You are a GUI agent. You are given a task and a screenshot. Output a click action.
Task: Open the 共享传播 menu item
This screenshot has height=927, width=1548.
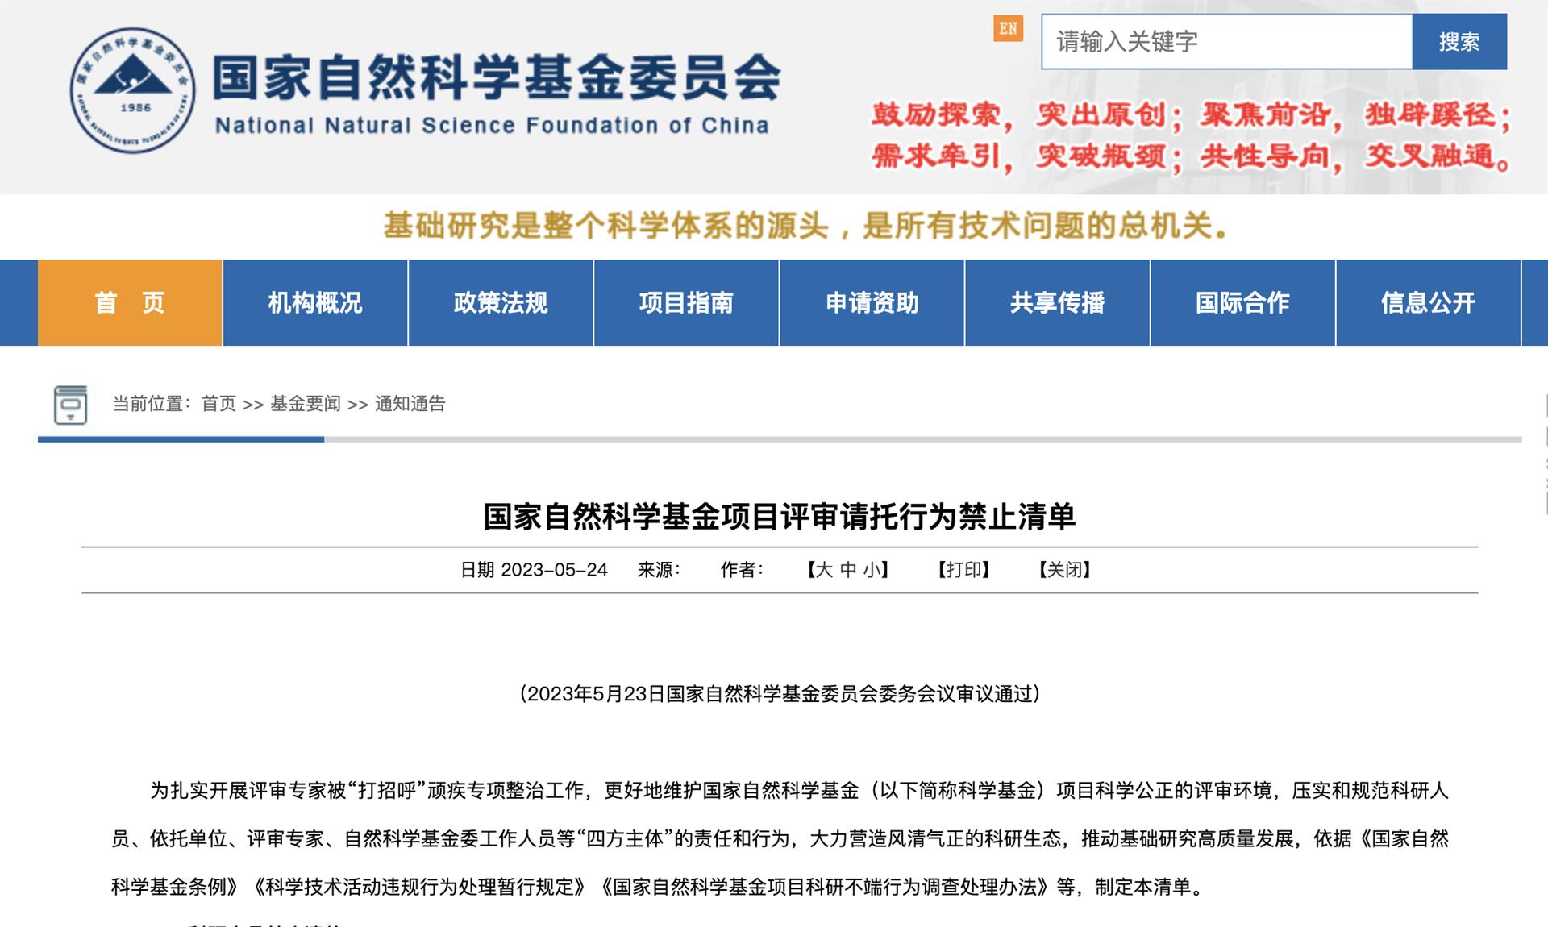tap(1057, 303)
